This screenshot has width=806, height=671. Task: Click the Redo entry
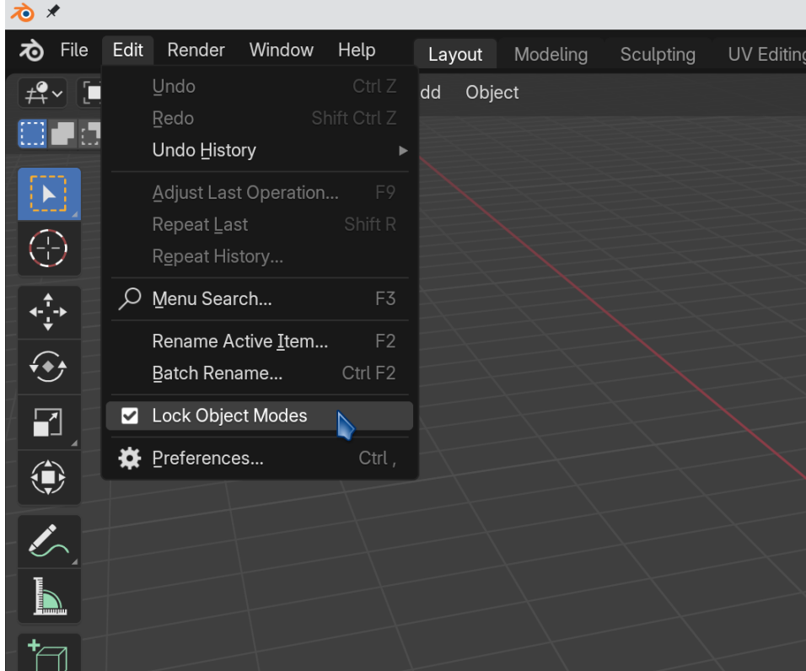click(260, 118)
